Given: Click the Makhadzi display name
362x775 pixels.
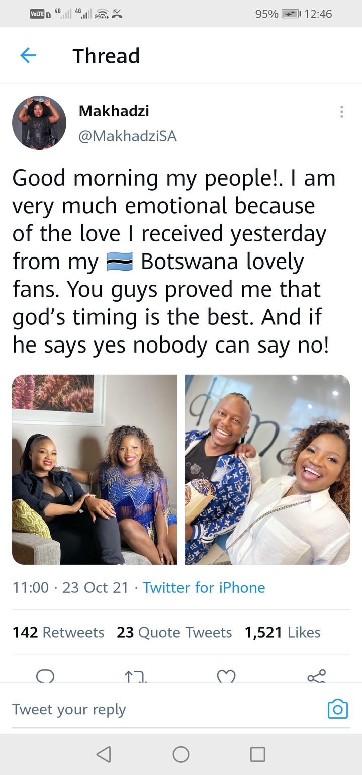Looking at the screenshot, I should click(114, 111).
